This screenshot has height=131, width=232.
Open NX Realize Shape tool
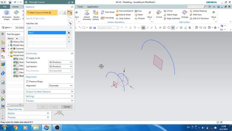point(7,15)
